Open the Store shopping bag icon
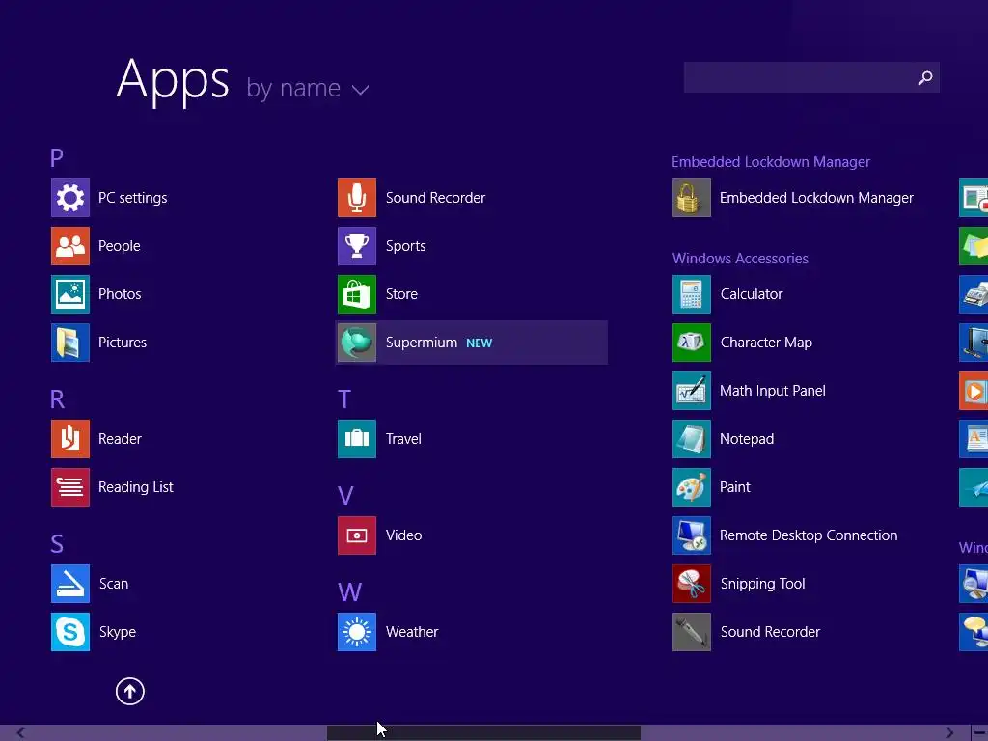Screen dimensions: 988x741 pyautogui.click(x=357, y=294)
